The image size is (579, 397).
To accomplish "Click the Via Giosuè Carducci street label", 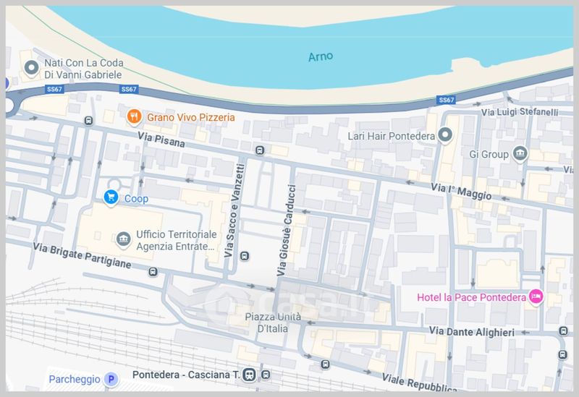I will tap(287, 230).
